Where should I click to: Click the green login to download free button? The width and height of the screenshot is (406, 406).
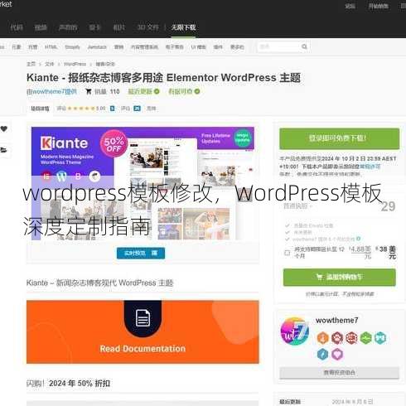point(339,138)
